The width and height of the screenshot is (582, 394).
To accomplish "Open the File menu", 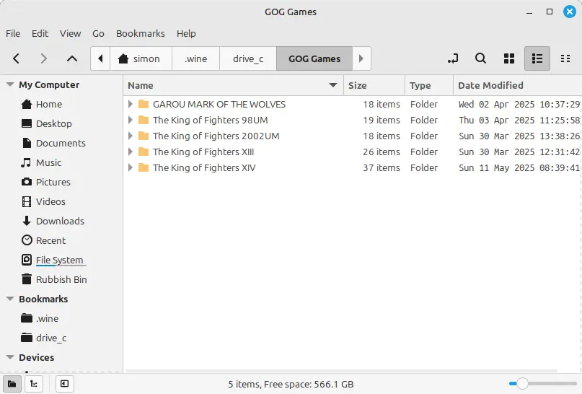I will [x=13, y=33].
